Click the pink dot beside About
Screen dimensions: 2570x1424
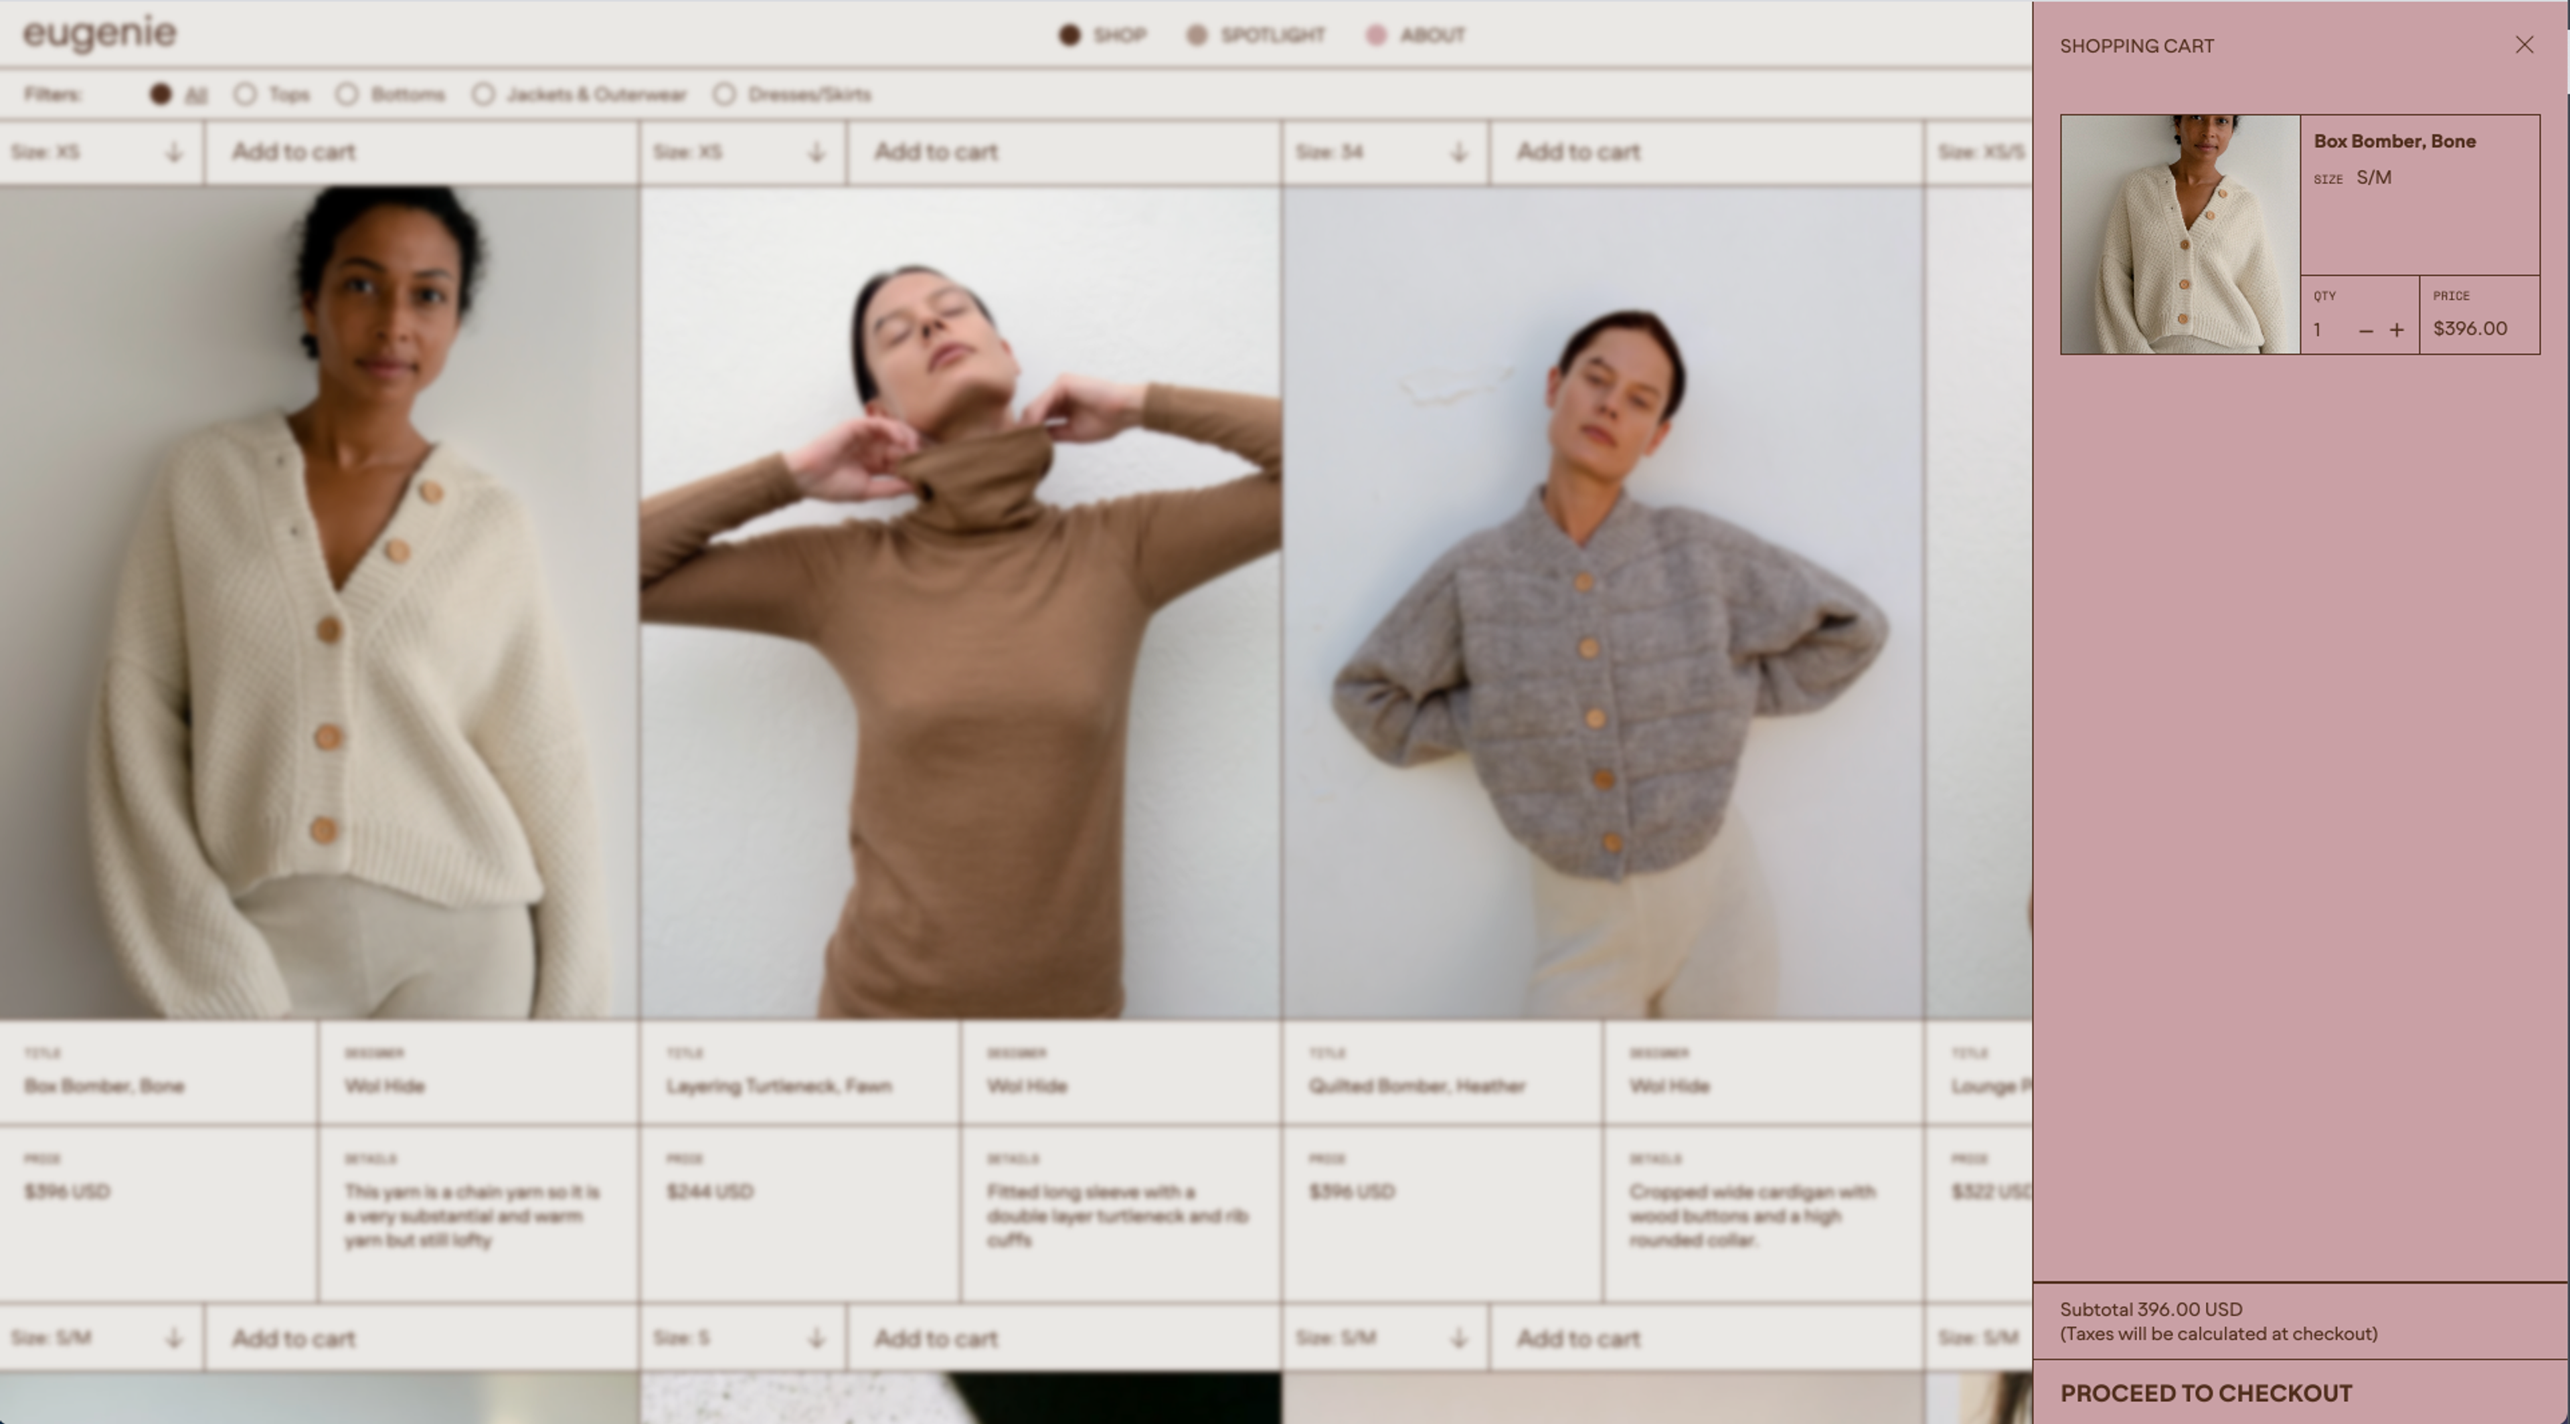tap(1376, 35)
